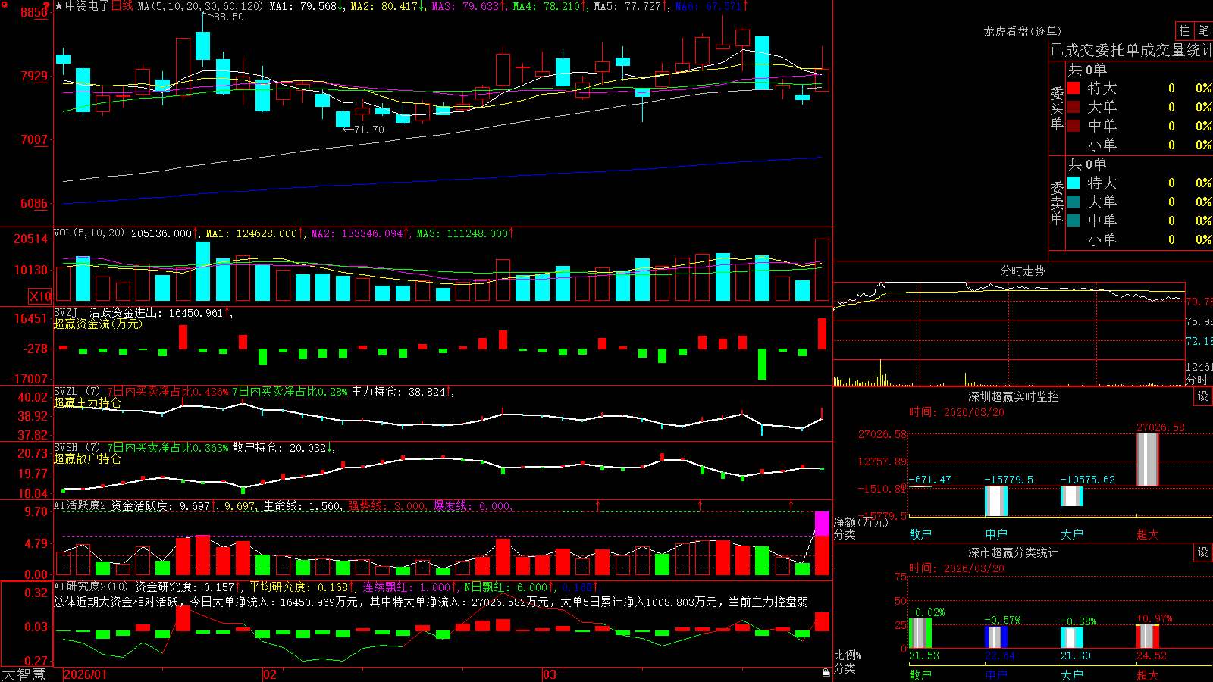
Task: Click the star icon before 中瓷电子
Action: tap(59, 6)
